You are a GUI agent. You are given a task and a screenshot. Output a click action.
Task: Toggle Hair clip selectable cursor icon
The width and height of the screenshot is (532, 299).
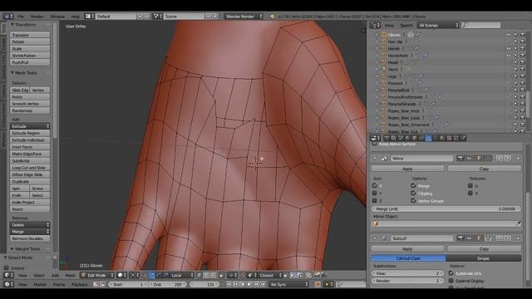pyautogui.click(x=515, y=42)
